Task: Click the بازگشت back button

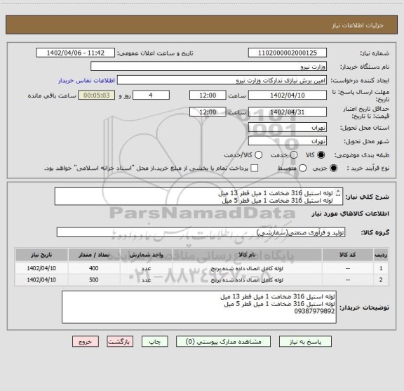Action: pyautogui.click(x=120, y=341)
